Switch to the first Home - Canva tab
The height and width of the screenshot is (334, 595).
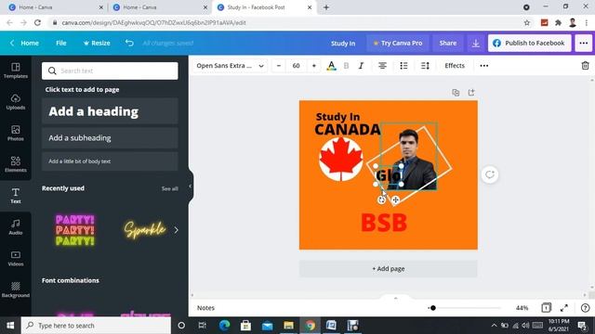point(56,7)
